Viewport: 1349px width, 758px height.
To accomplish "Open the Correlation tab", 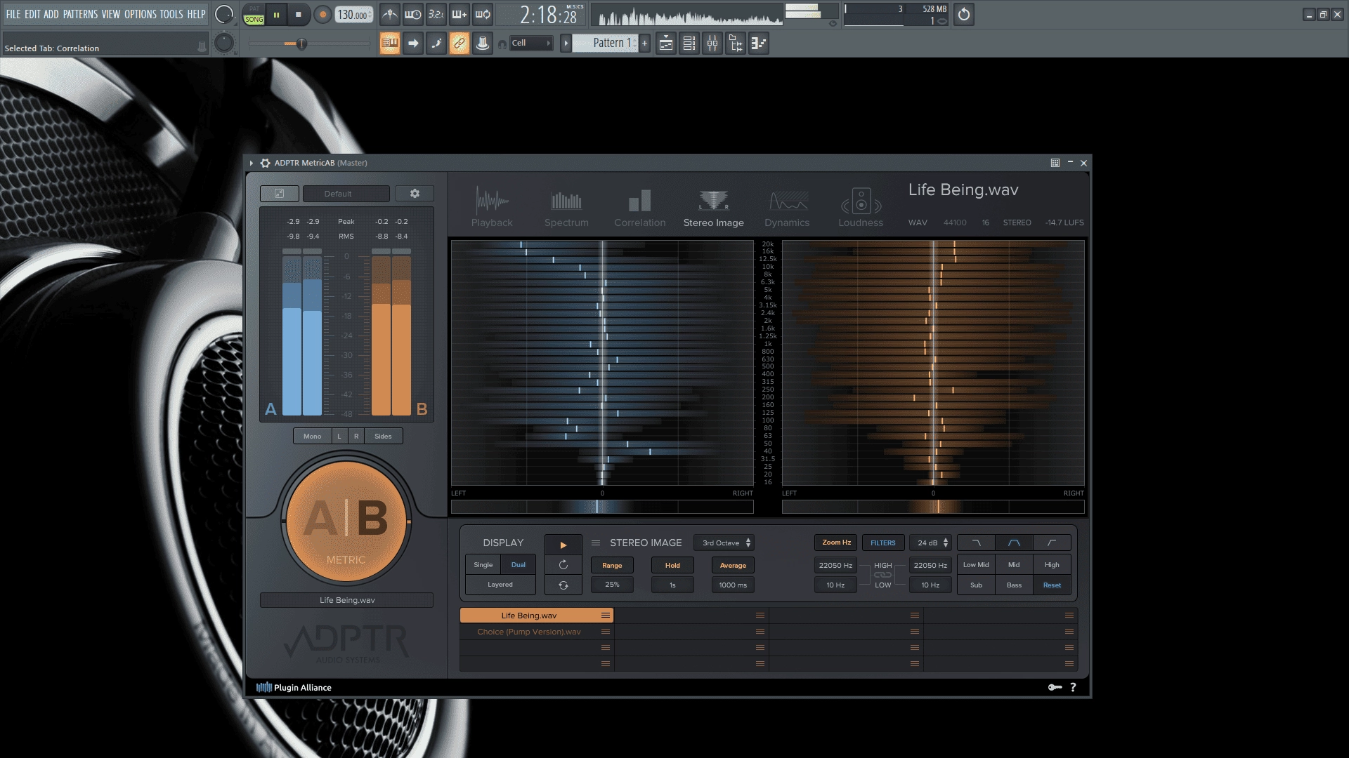I will 639,207.
